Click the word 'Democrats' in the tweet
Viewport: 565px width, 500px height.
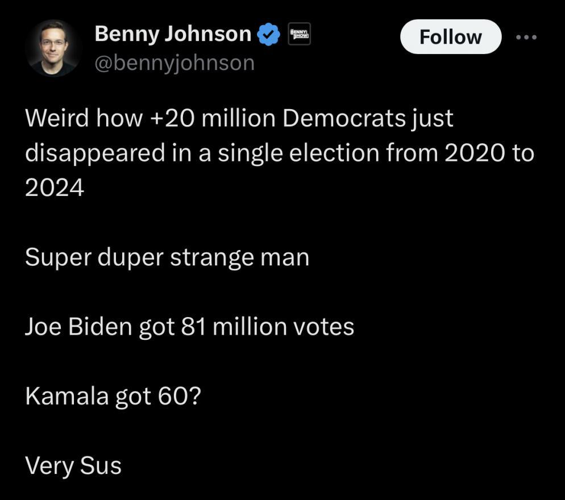pos(344,119)
